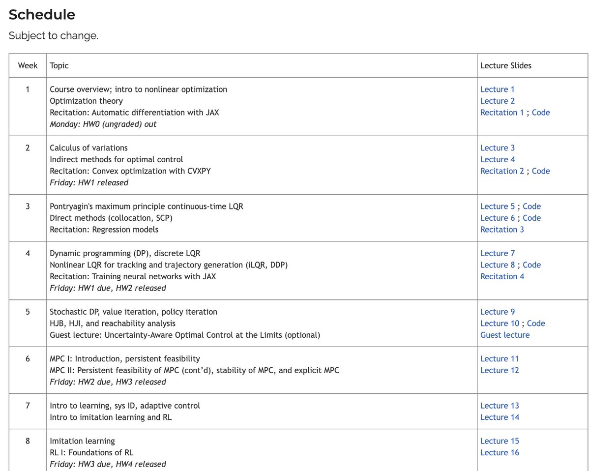Open Recitation 4 slides link

pyautogui.click(x=502, y=276)
